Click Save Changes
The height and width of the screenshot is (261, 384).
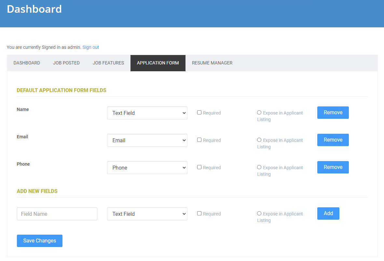(x=39, y=241)
